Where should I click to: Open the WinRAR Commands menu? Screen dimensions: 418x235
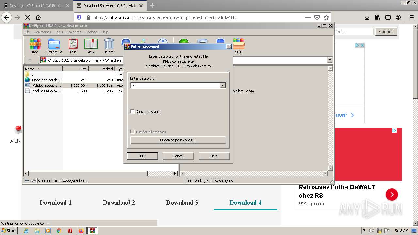point(42,32)
